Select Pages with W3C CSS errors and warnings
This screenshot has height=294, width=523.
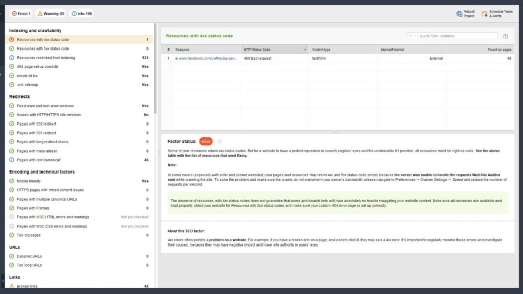click(x=79, y=226)
